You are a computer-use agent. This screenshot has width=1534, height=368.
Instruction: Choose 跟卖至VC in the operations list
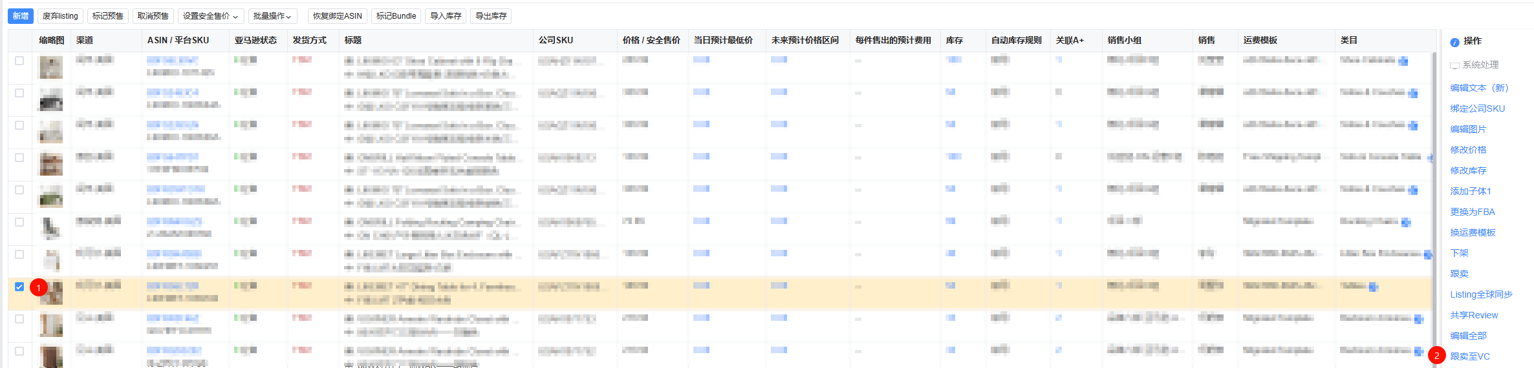1469,356
